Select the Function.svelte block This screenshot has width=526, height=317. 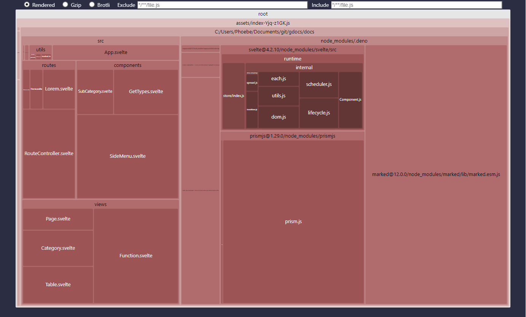point(136,256)
